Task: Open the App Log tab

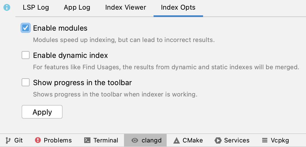Action: [x=77, y=8]
